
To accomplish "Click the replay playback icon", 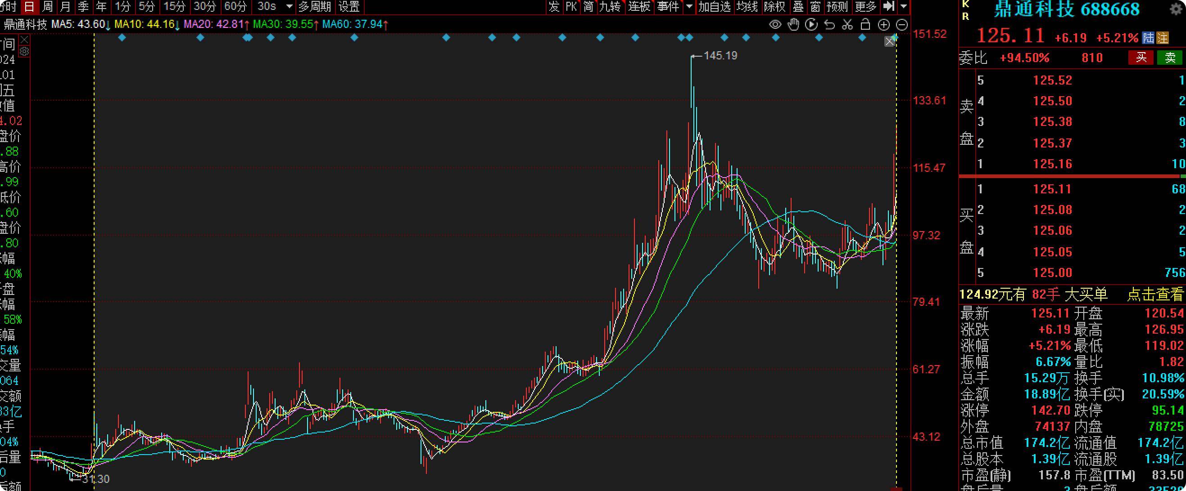I will [x=811, y=25].
